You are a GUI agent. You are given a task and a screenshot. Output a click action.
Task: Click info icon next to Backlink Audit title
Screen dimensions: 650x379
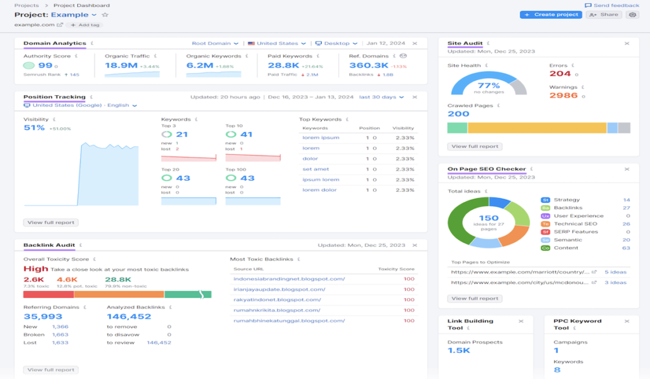coord(81,245)
